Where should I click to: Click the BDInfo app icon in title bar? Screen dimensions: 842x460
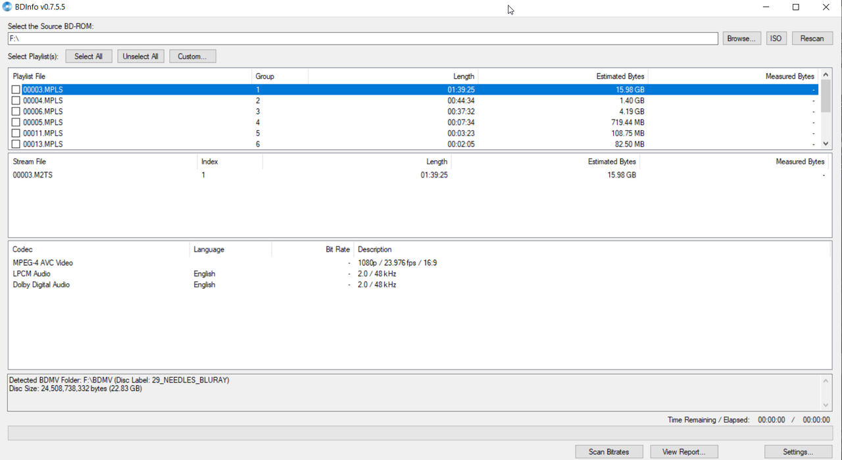tap(7, 7)
